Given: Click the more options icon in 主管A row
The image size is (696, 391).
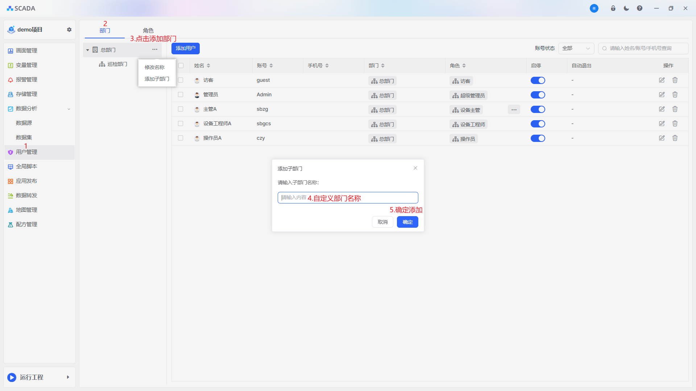Looking at the screenshot, I should click(x=514, y=109).
